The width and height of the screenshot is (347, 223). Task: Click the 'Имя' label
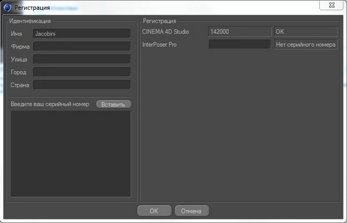[16, 34]
